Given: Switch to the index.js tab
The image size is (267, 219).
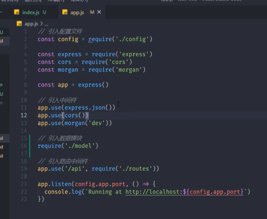Looking at the screenshot, I should (x=31, y=12).
